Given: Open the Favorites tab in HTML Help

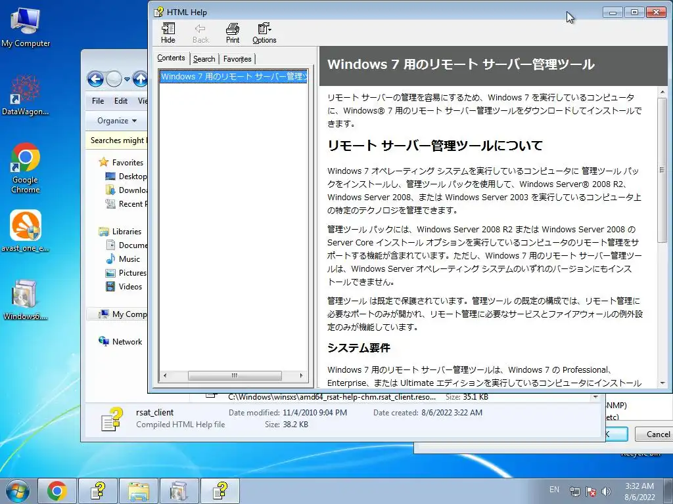Looking at the screenshot, I should tap(237, 58).
